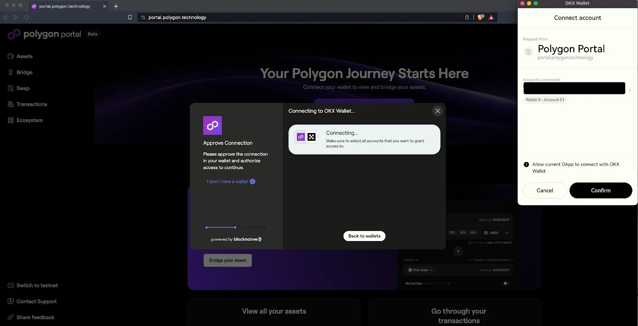Image resolution: width=638 pixels, height=326 pixels.
Task: Click the swap direction arrows in bridge preview
Action: tap(458, 251)
